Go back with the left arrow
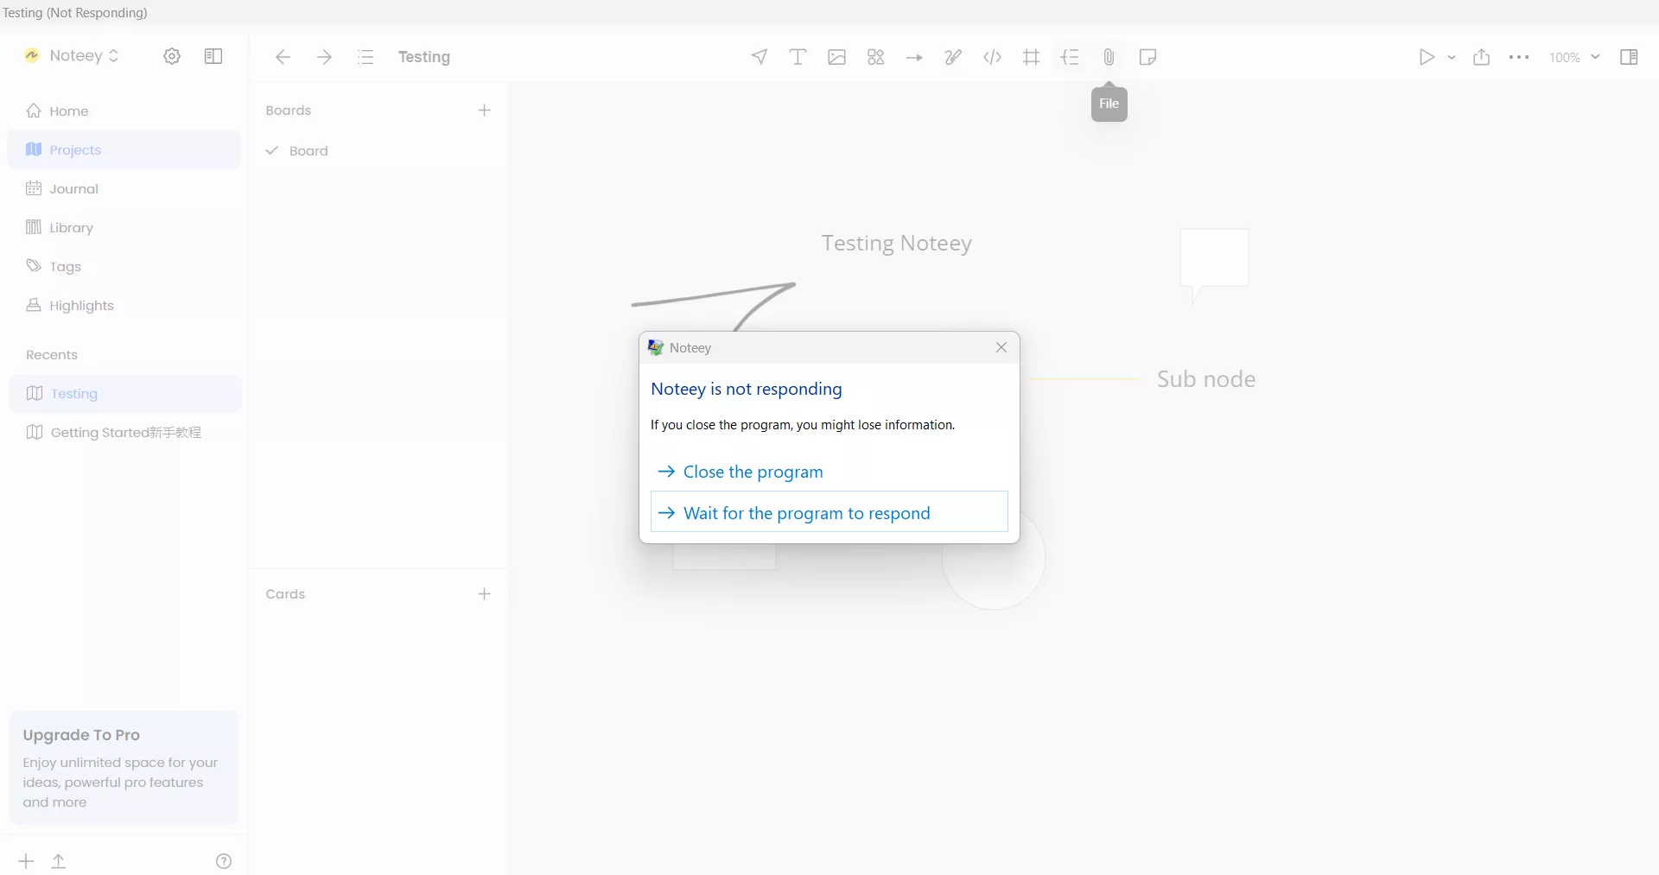 283,57
